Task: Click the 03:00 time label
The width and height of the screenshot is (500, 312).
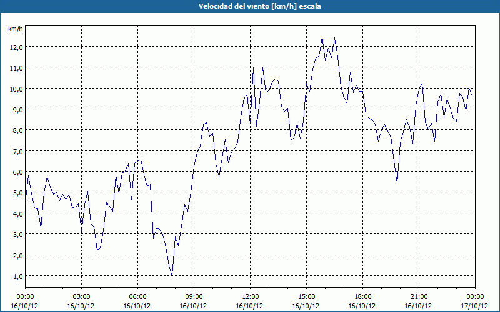Action: (x=82, y=297)
